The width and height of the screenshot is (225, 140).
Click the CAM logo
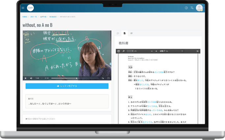[30, 8]
